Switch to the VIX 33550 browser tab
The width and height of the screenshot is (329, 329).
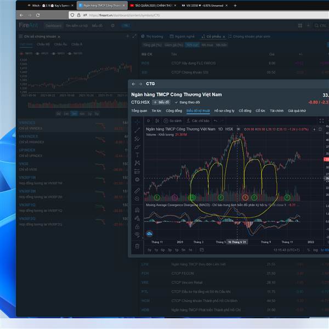pos(204,5)
